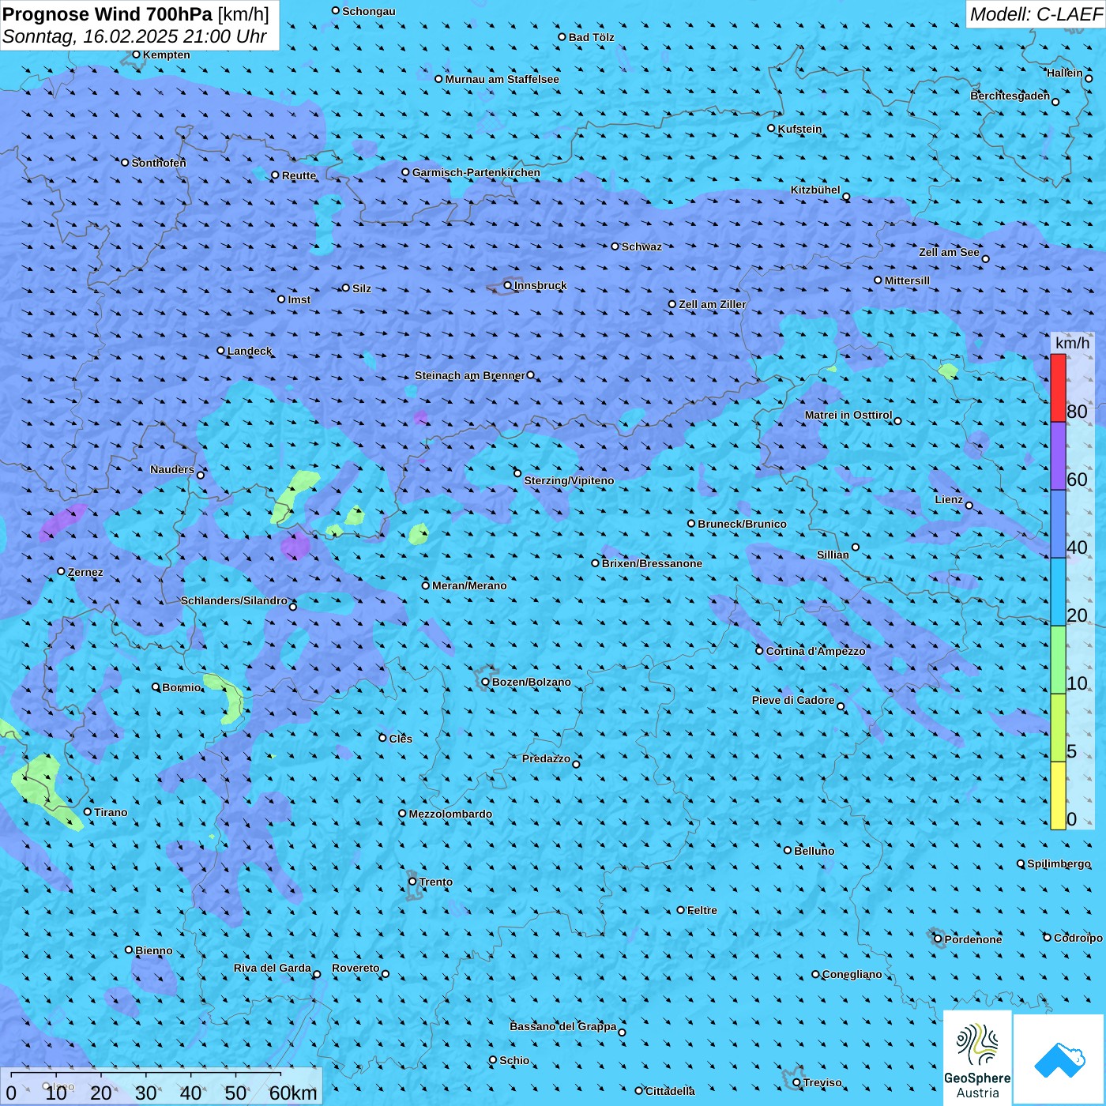Click the Sonthofen marker dot
The image size is (1106, 1106).
click(125, 163)
